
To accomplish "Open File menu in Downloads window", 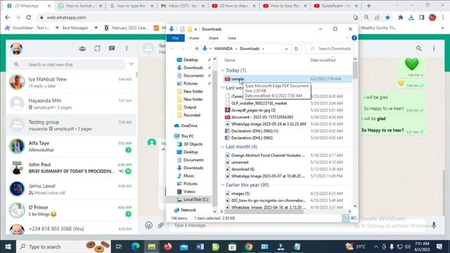I will coord(175,38).
